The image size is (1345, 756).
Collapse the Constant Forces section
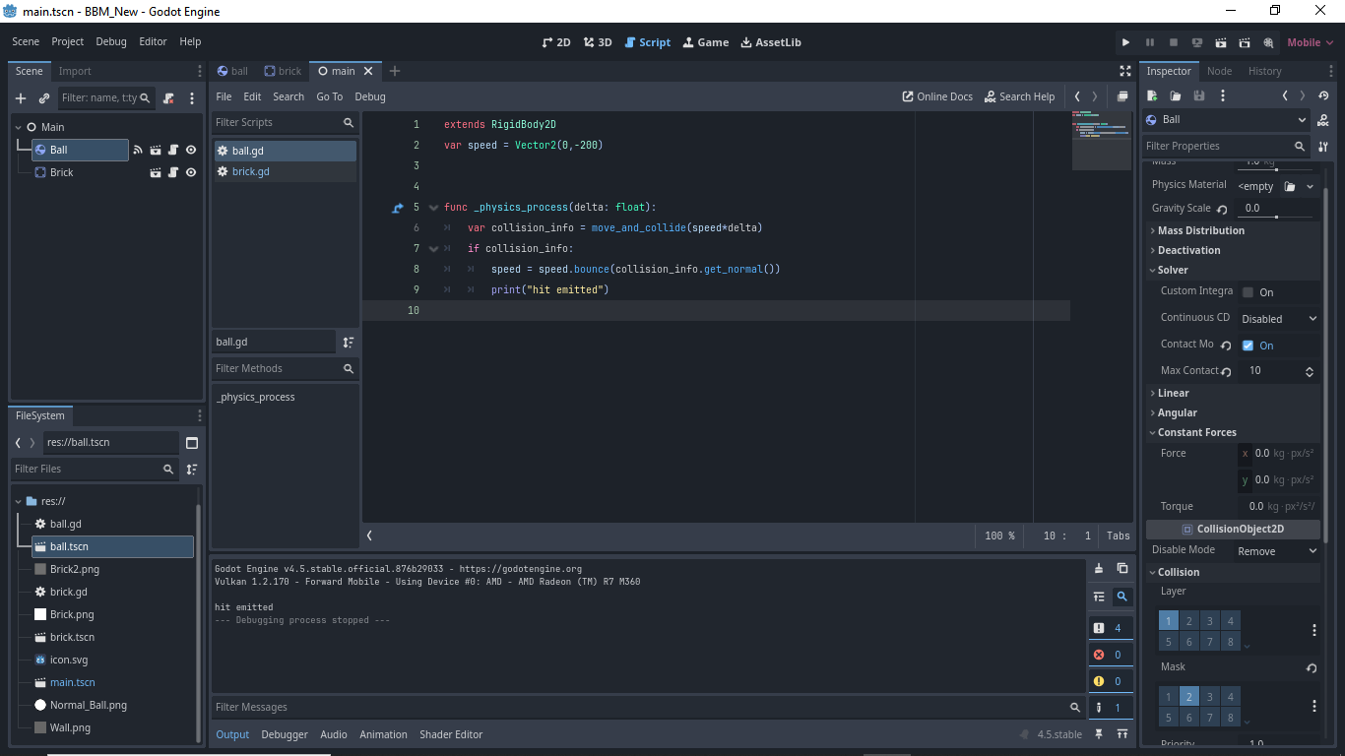point(1233,432)
